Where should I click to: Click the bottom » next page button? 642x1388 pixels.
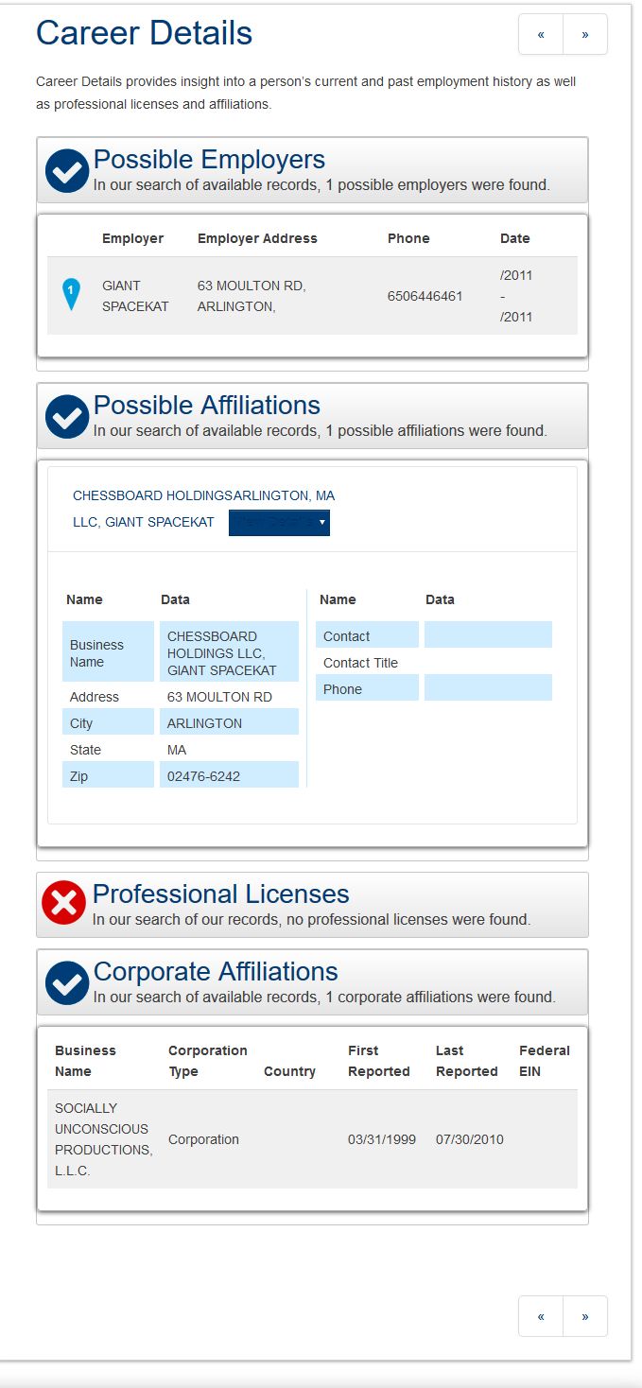pos(585,1316)
